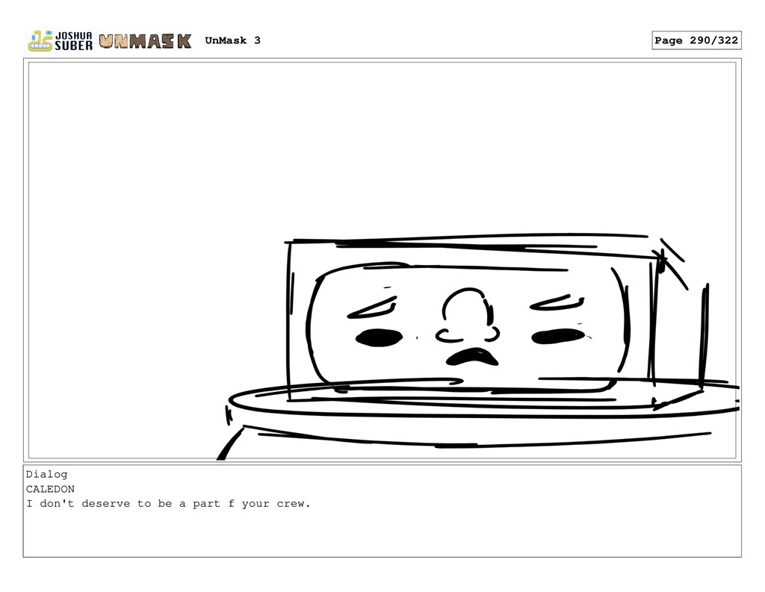Viewport: 765px width, 592px height.
Task: Click the UnMask title logo
Action: coord(146,42)
